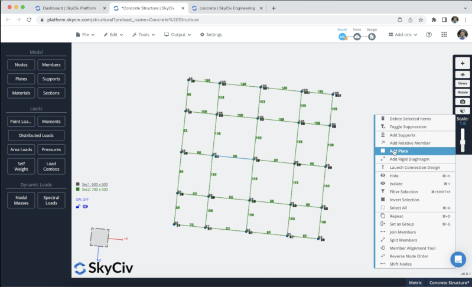Open the Members panel
Viewport: 472px width, 287px height.
51,65
